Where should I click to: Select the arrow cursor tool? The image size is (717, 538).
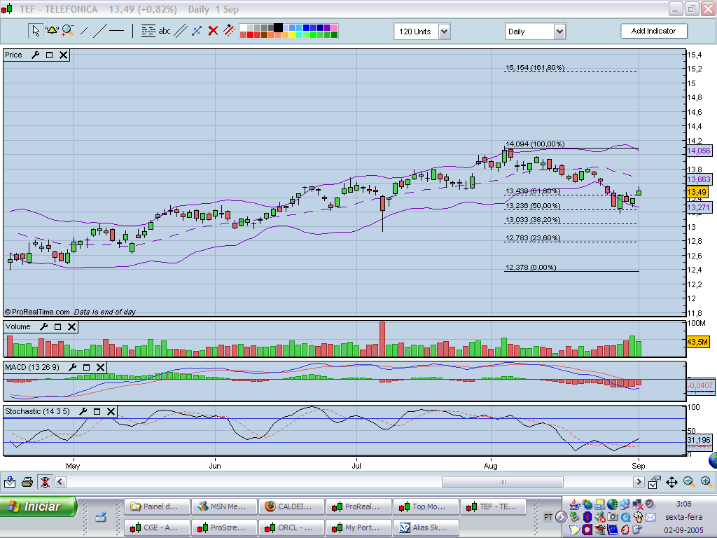coord(35,31)
